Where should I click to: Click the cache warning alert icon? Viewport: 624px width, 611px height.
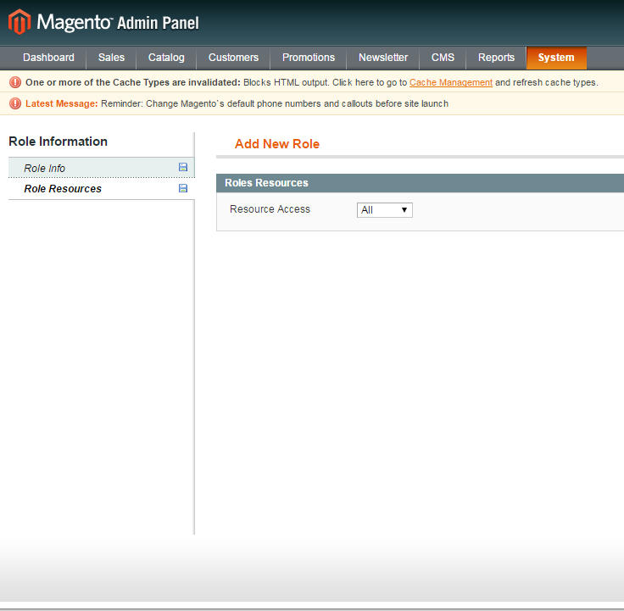15,82
